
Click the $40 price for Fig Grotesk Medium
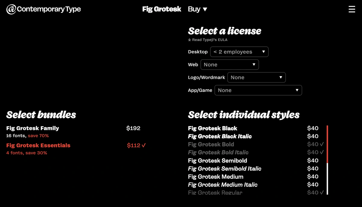[313, 177]
